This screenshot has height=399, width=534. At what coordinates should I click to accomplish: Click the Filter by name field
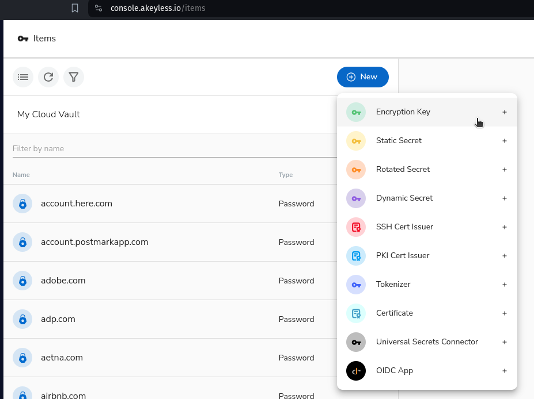175,149
